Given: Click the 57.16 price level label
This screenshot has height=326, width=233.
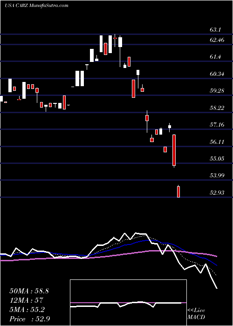Looking at the screenshot, I should point(217,125).
